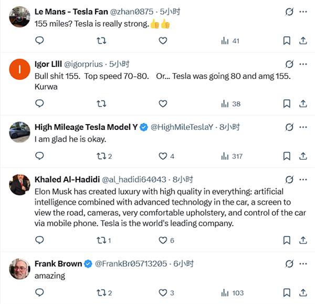Image resolution: width=315 pixels, height=304 pixels.
Task: Bookmark High Mileage Tesla Model Y's tweet
Action: (287, 156)
